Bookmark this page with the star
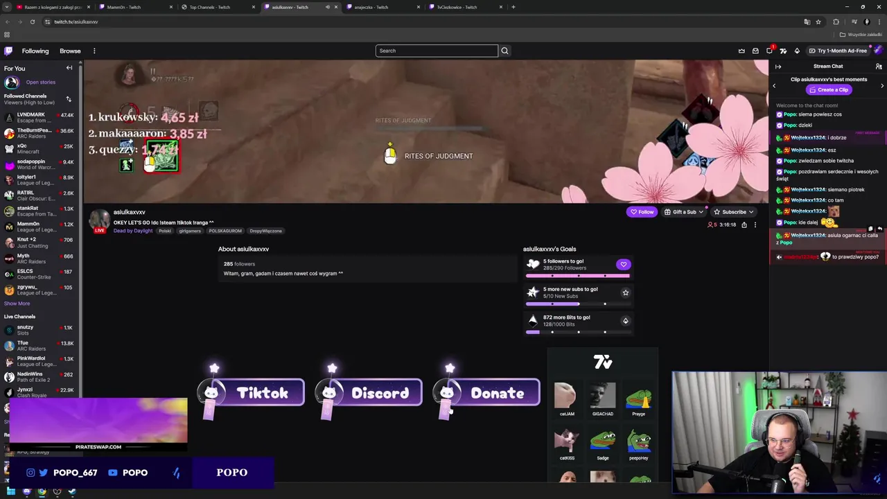The width and height of the screenshot is (887, 499). (818, 21)
